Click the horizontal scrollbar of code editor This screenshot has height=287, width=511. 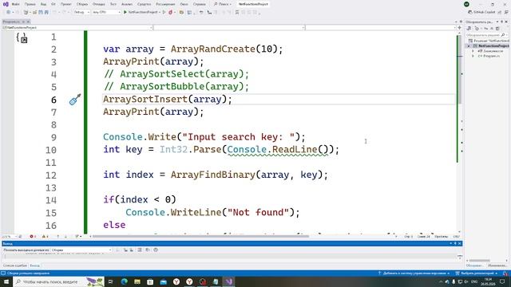[200, 236]
